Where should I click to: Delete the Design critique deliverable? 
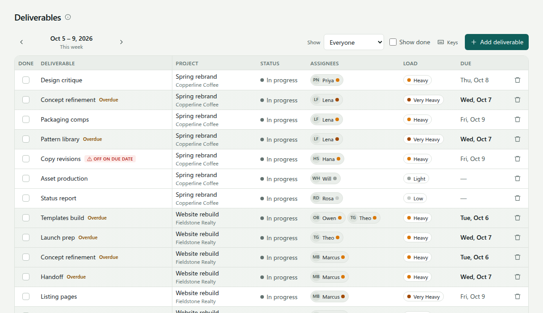(x=518, y=80)
